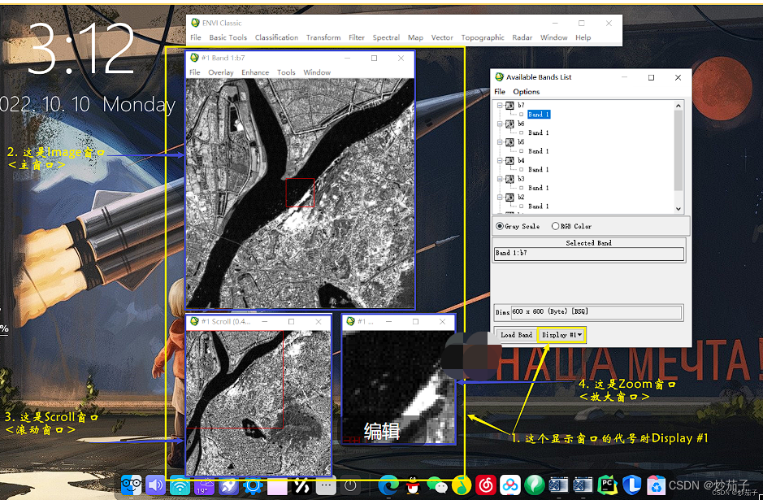Viewport: 763px width, 500px height.
Task: Collapse the b4 file node
Action: (x=500, y=160)
